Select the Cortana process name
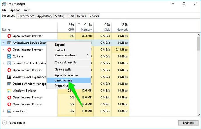The height and width of the screenshot is (129, 201). click(x=18, y=56)
